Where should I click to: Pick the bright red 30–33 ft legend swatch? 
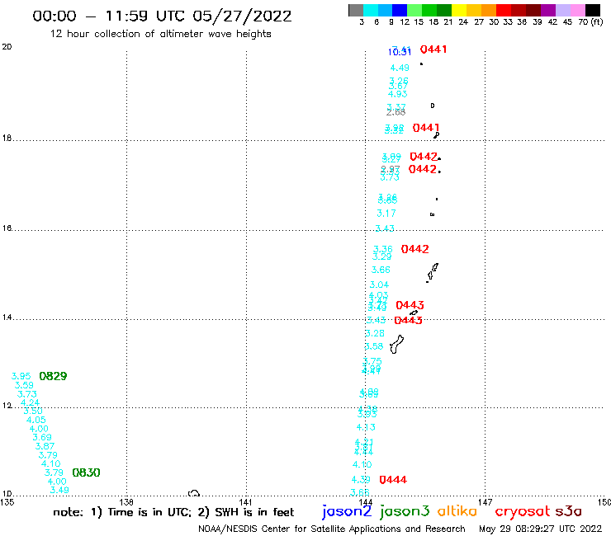504,10
